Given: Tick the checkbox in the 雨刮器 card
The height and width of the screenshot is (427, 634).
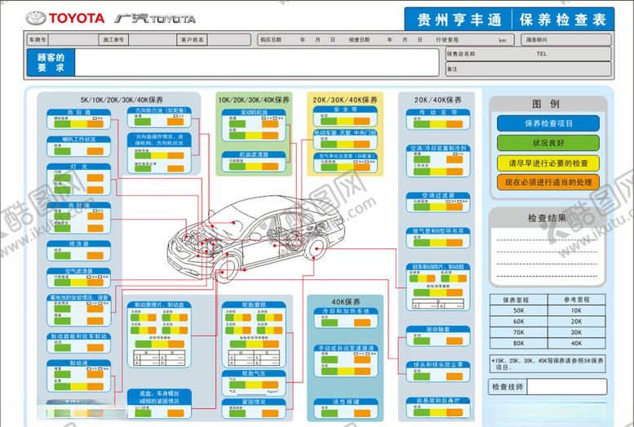Looking at the screenshot, I should click(95, 118).
